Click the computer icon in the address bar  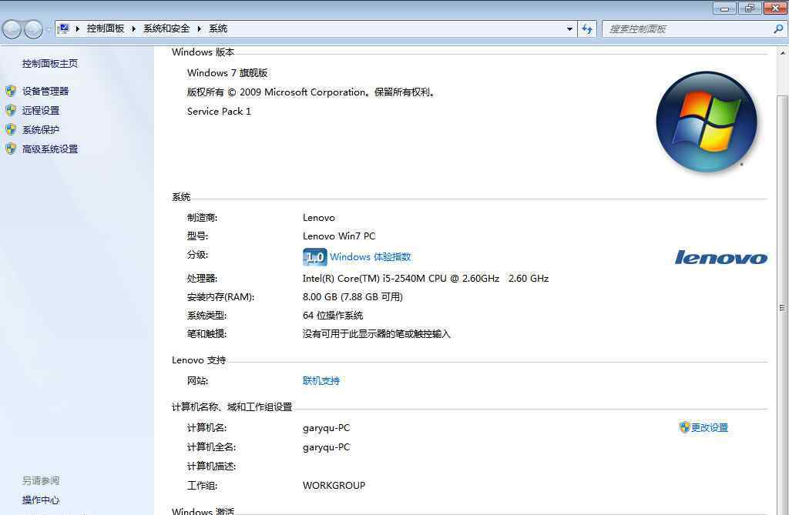point(64,28)
